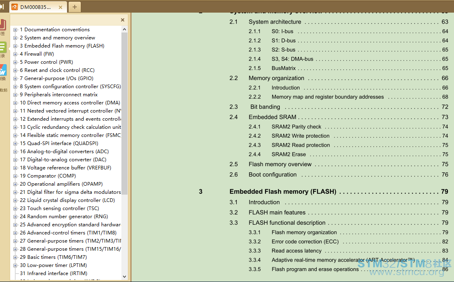Viewport: 454px width, 282px height.
Task: Go to 2.2.2 Memory map and register boundary
Action: (x=348, y=97)
